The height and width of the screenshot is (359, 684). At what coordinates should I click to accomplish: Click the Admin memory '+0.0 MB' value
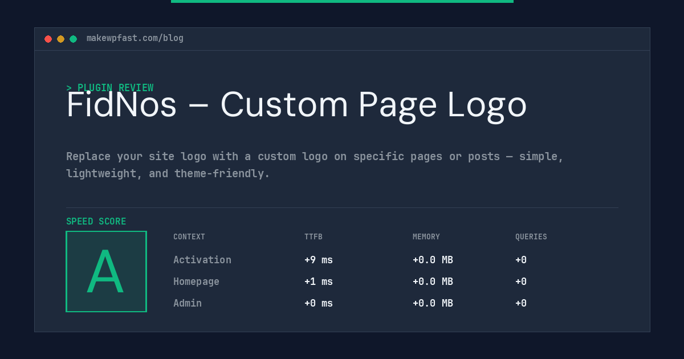[x=433, y=303]
